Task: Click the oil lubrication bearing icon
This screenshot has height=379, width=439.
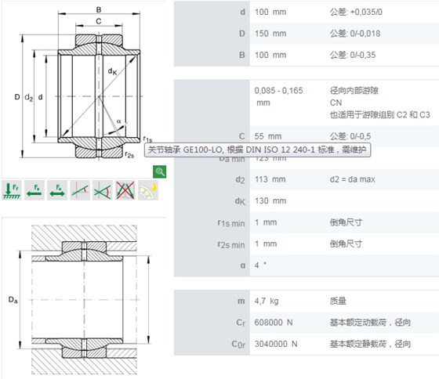Action: click(148, 190)
